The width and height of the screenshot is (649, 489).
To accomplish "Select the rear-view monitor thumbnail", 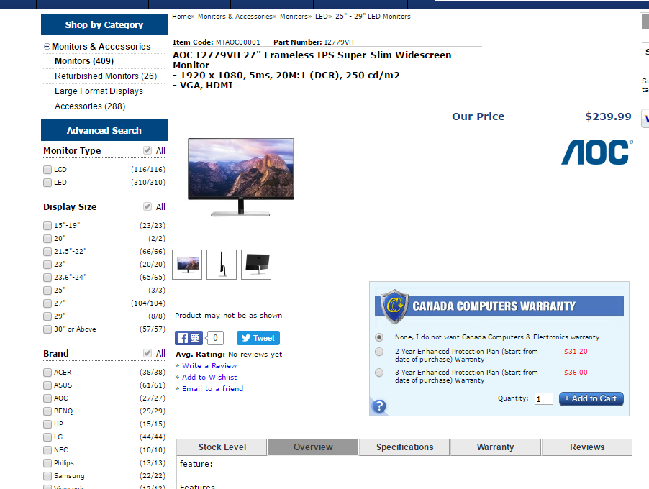I will (x=256, y=265).
